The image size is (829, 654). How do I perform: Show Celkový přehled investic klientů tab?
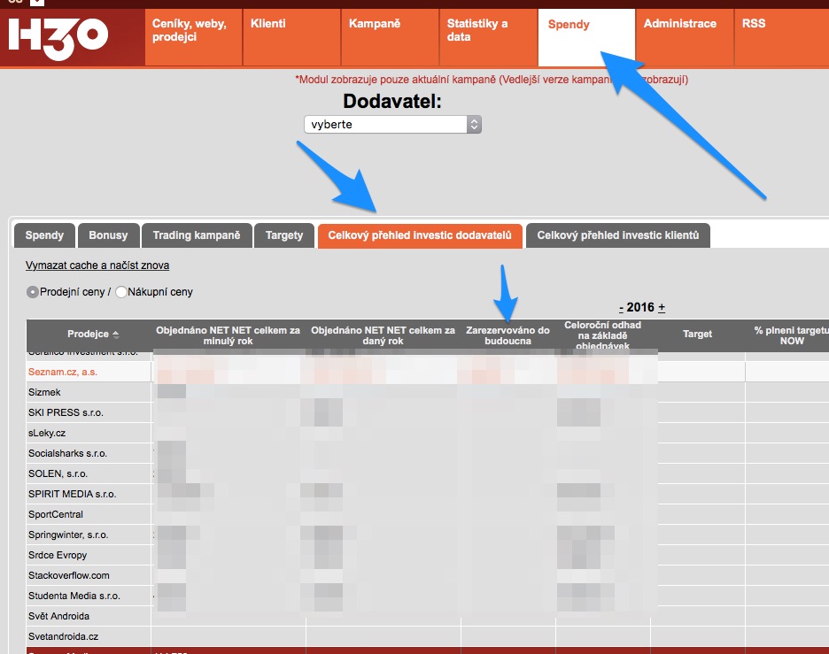[617, 235]
